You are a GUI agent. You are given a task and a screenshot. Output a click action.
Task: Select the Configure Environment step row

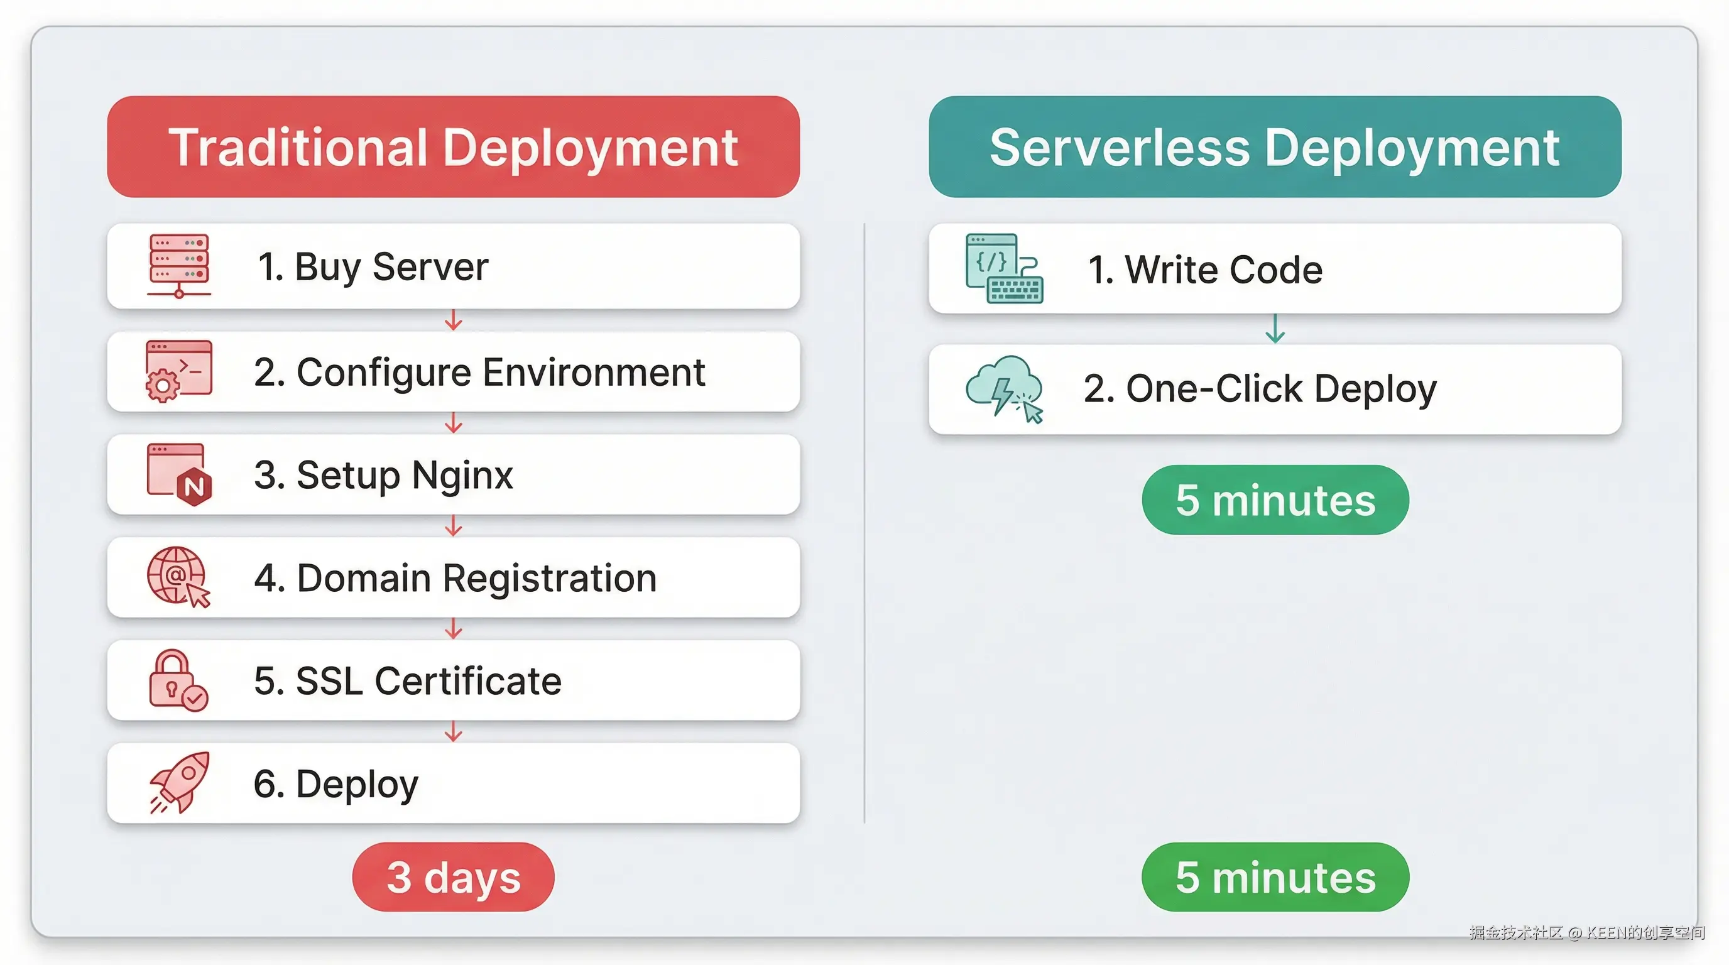[453, 371]
